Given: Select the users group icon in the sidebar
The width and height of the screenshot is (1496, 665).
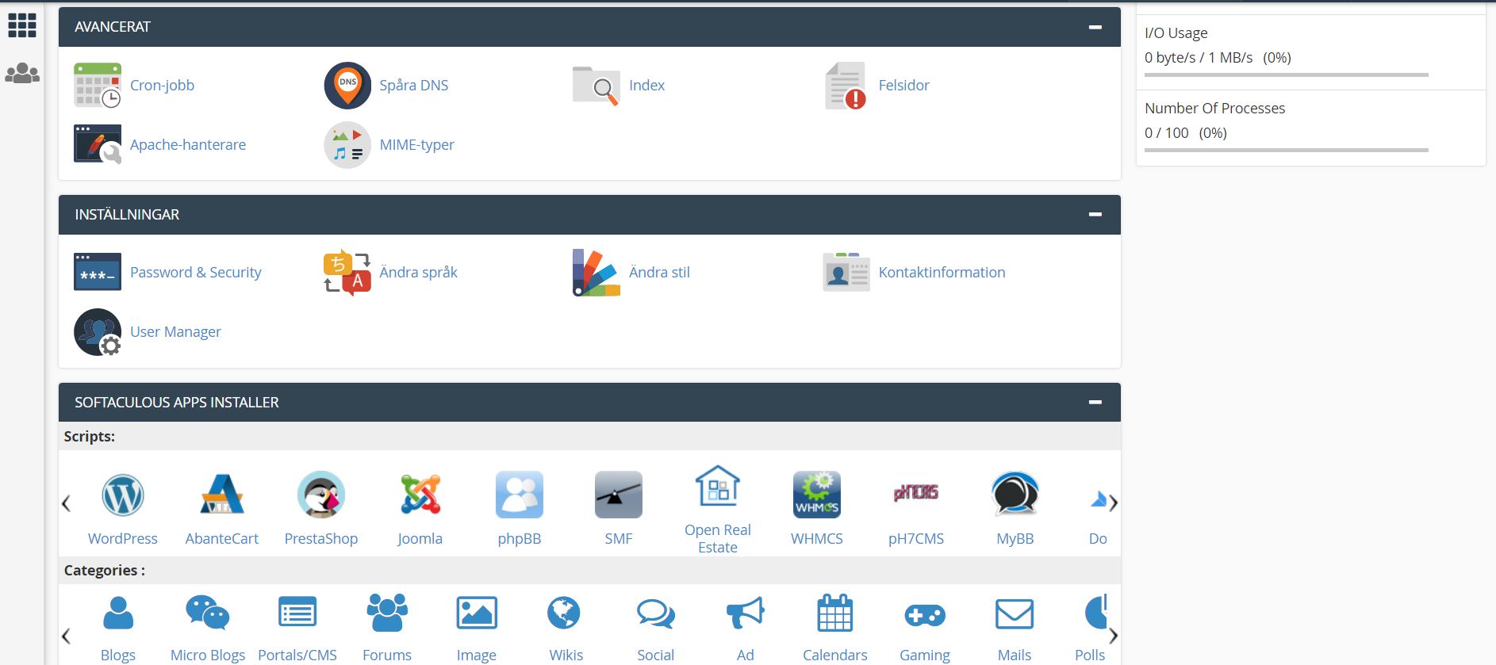Looking at the screenshot, I should click(x=22, y=73).
